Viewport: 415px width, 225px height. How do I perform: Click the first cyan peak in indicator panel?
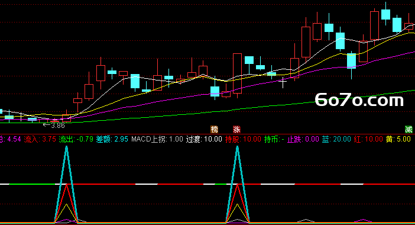[66, 148]
